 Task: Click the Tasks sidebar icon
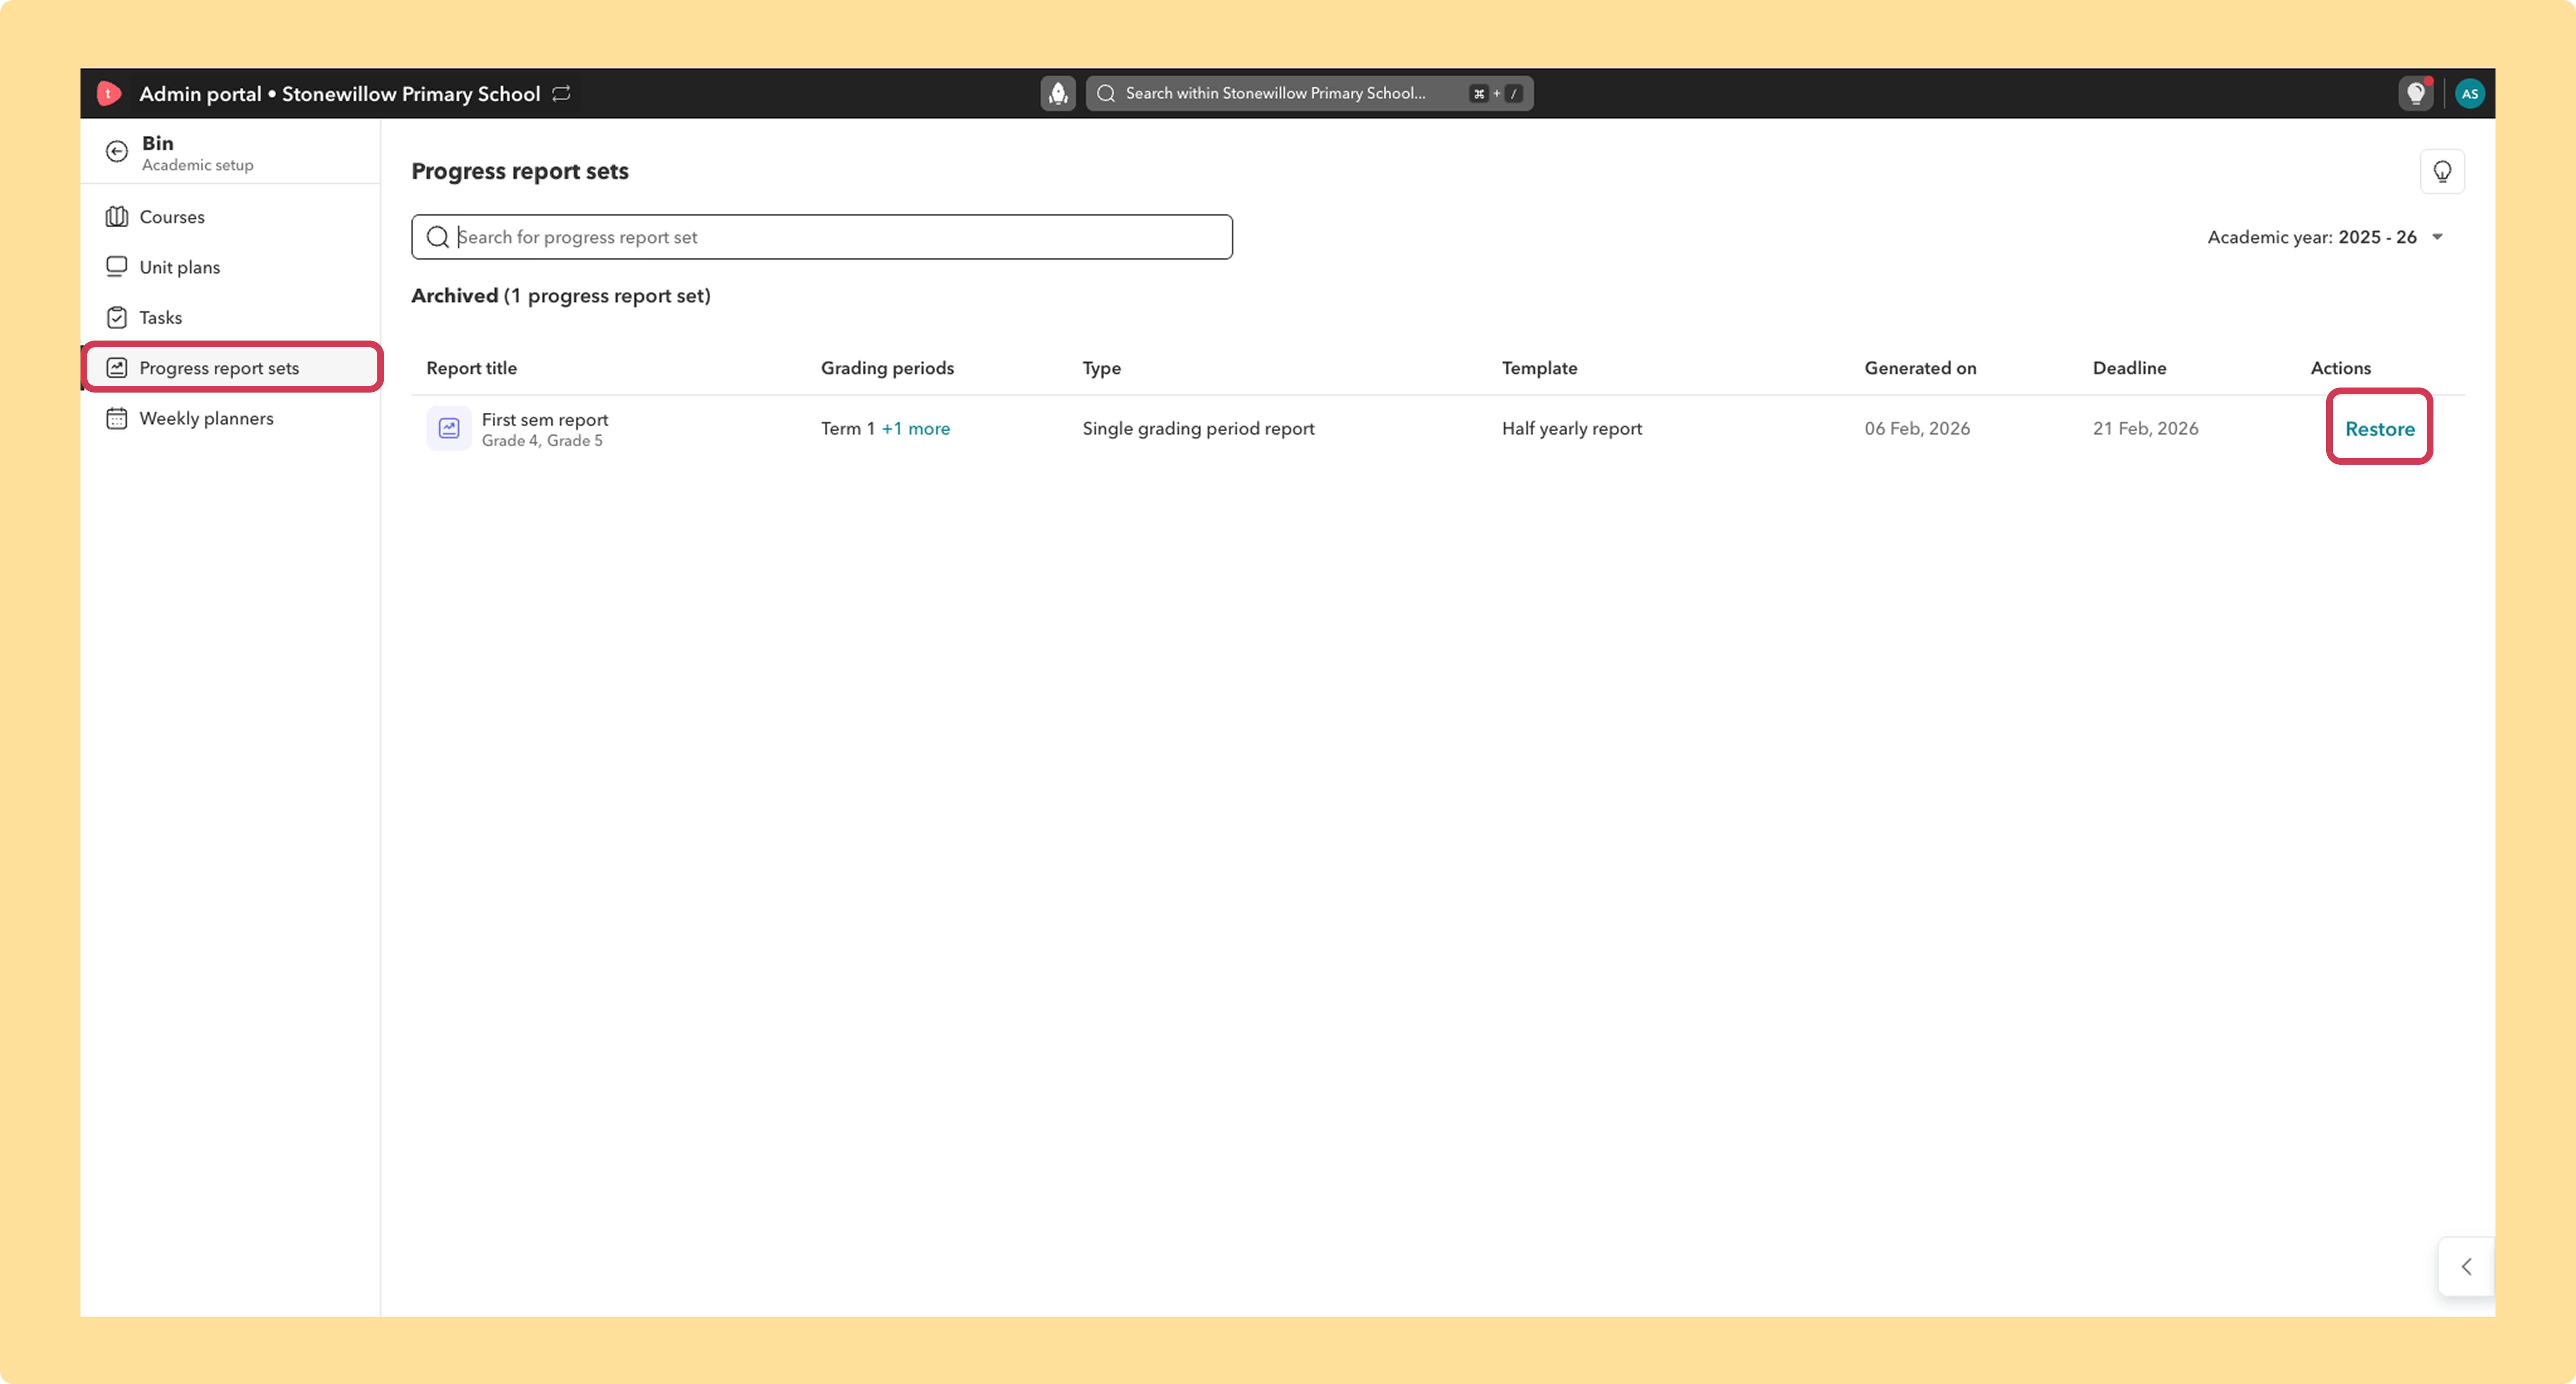pos(117,317)
